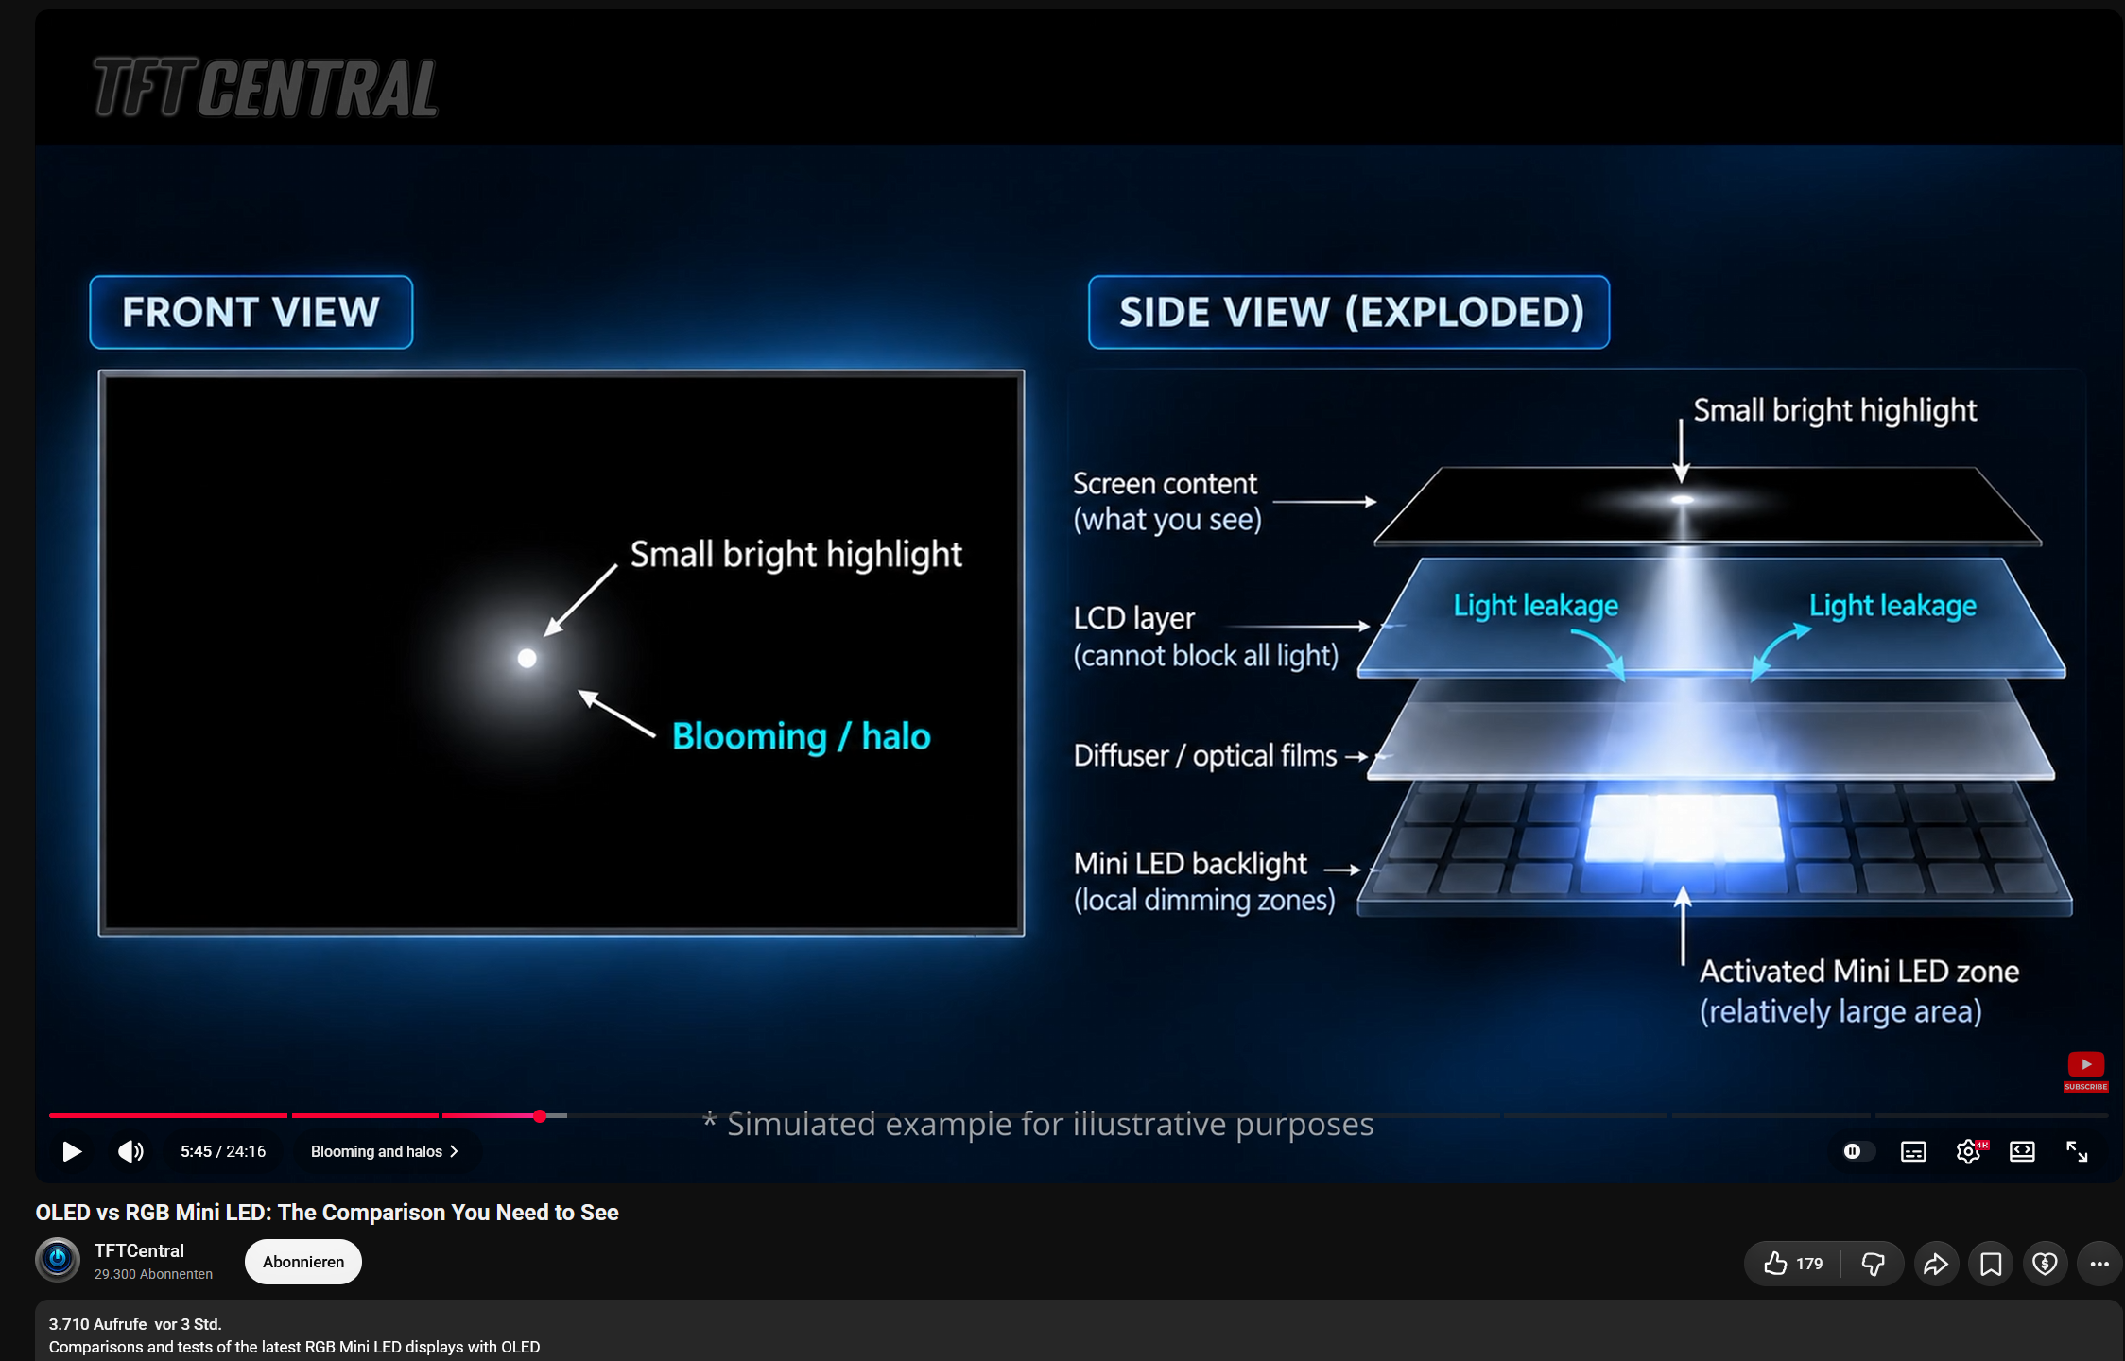Click the Abonnieren subscribe button
2125x1361 pixels.
click(x=303, y=1262)
